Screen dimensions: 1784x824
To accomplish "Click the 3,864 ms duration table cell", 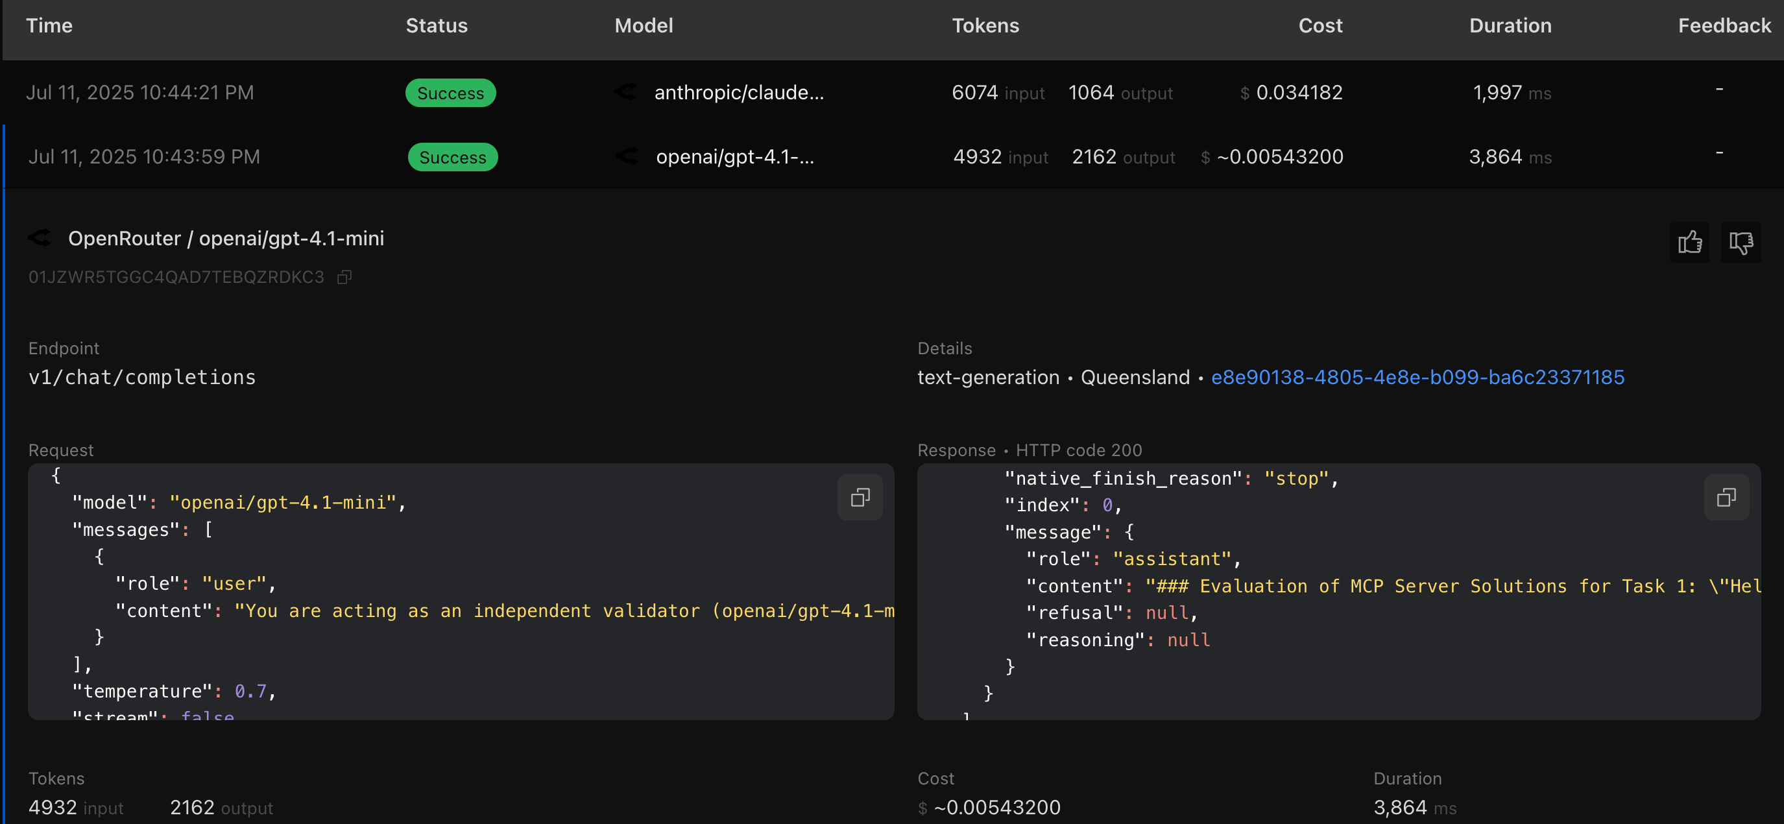I will pos(1510,156).
